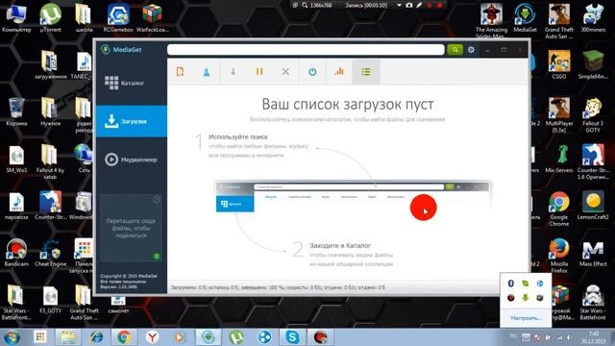Open uTorrent from the taskbar
Screen dimensions: 615x346
pyautogui.click(x=236, y=337)
